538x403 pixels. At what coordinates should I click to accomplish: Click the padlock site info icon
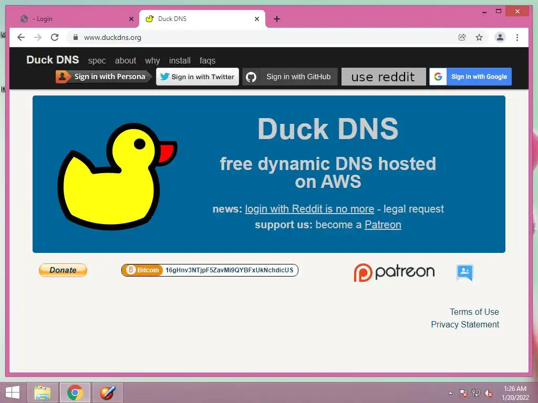coord(76,37)
